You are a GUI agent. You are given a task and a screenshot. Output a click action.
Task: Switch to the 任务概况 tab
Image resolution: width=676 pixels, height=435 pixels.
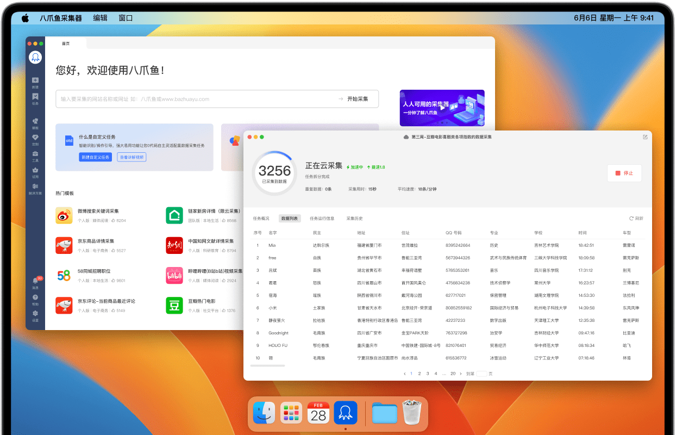(261, 219)
